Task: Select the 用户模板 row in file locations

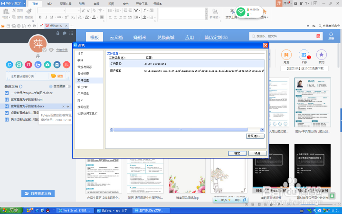Action: pos(187,71)
